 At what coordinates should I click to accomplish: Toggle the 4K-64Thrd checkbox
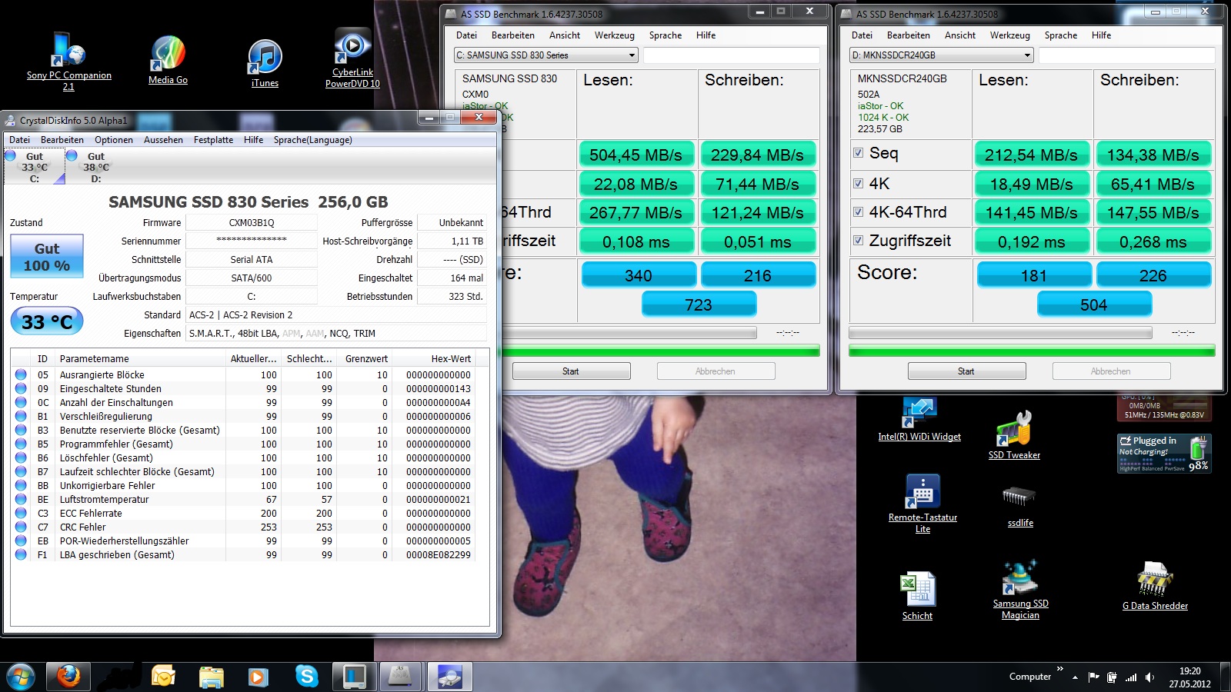858,212
